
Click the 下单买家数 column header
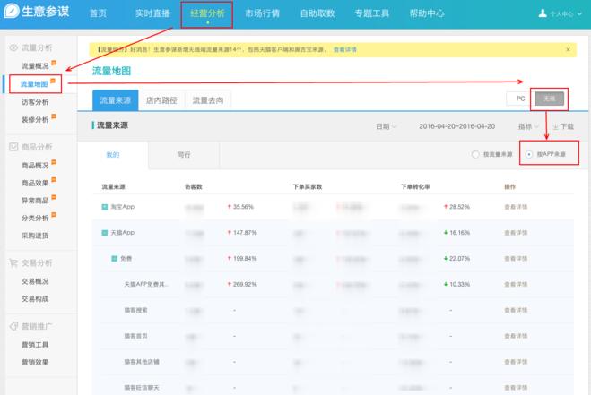[x=308, y=187]
